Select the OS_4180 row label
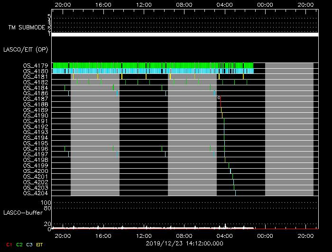Image resolution: width=332 pixels, height=252 pixels. (x=36, y=71)
